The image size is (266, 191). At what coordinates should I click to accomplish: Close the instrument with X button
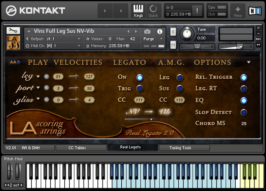pyautogui.click(x=258, y=27)
